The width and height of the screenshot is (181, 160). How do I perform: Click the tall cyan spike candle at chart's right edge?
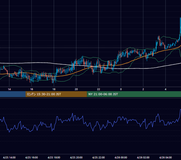180,26
